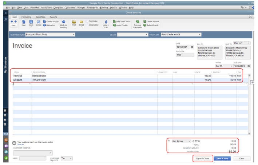Click the sidebar search magnifier icon

point(6,19)
